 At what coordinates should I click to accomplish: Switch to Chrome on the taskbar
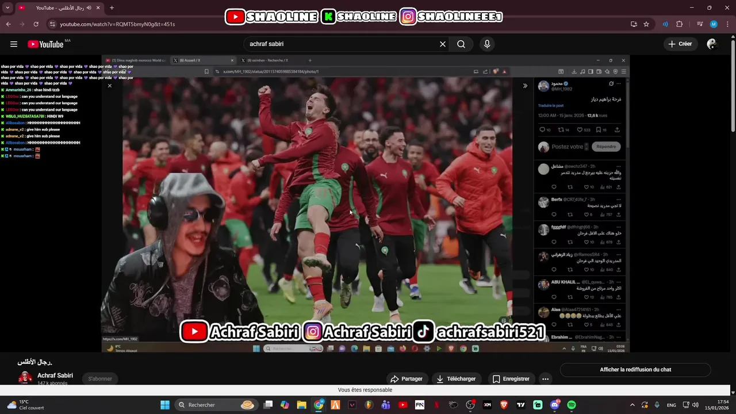319,405
